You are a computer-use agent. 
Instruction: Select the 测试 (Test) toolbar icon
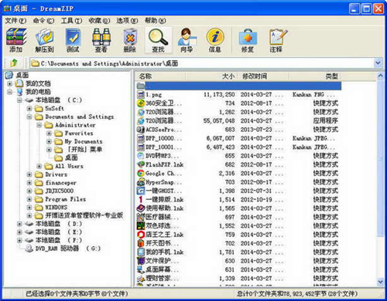pos(73,40)
